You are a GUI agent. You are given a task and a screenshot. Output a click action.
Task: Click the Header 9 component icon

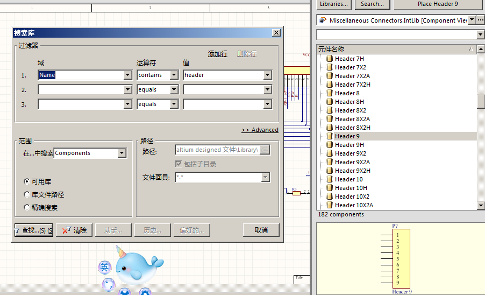point(330,136)
